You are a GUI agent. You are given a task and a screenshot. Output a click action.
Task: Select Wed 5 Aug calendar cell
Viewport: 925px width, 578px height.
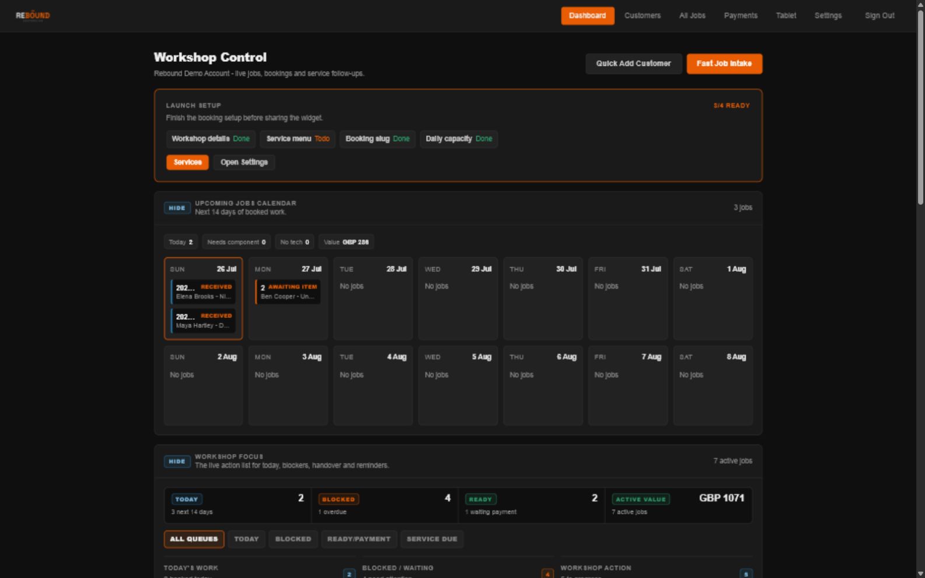coord(458,386)
